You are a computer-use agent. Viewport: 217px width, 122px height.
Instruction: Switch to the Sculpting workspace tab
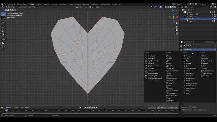click(x=46, y=4)
